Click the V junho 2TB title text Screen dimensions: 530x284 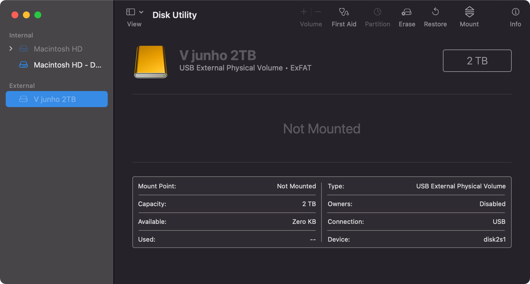218,55
